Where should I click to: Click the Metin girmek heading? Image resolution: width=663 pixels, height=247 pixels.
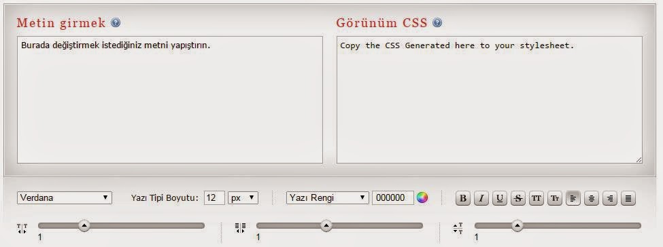coord(61,23)
